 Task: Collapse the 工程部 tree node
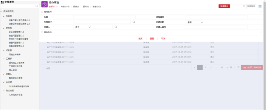pyautogui.click(x=4, y=58)
